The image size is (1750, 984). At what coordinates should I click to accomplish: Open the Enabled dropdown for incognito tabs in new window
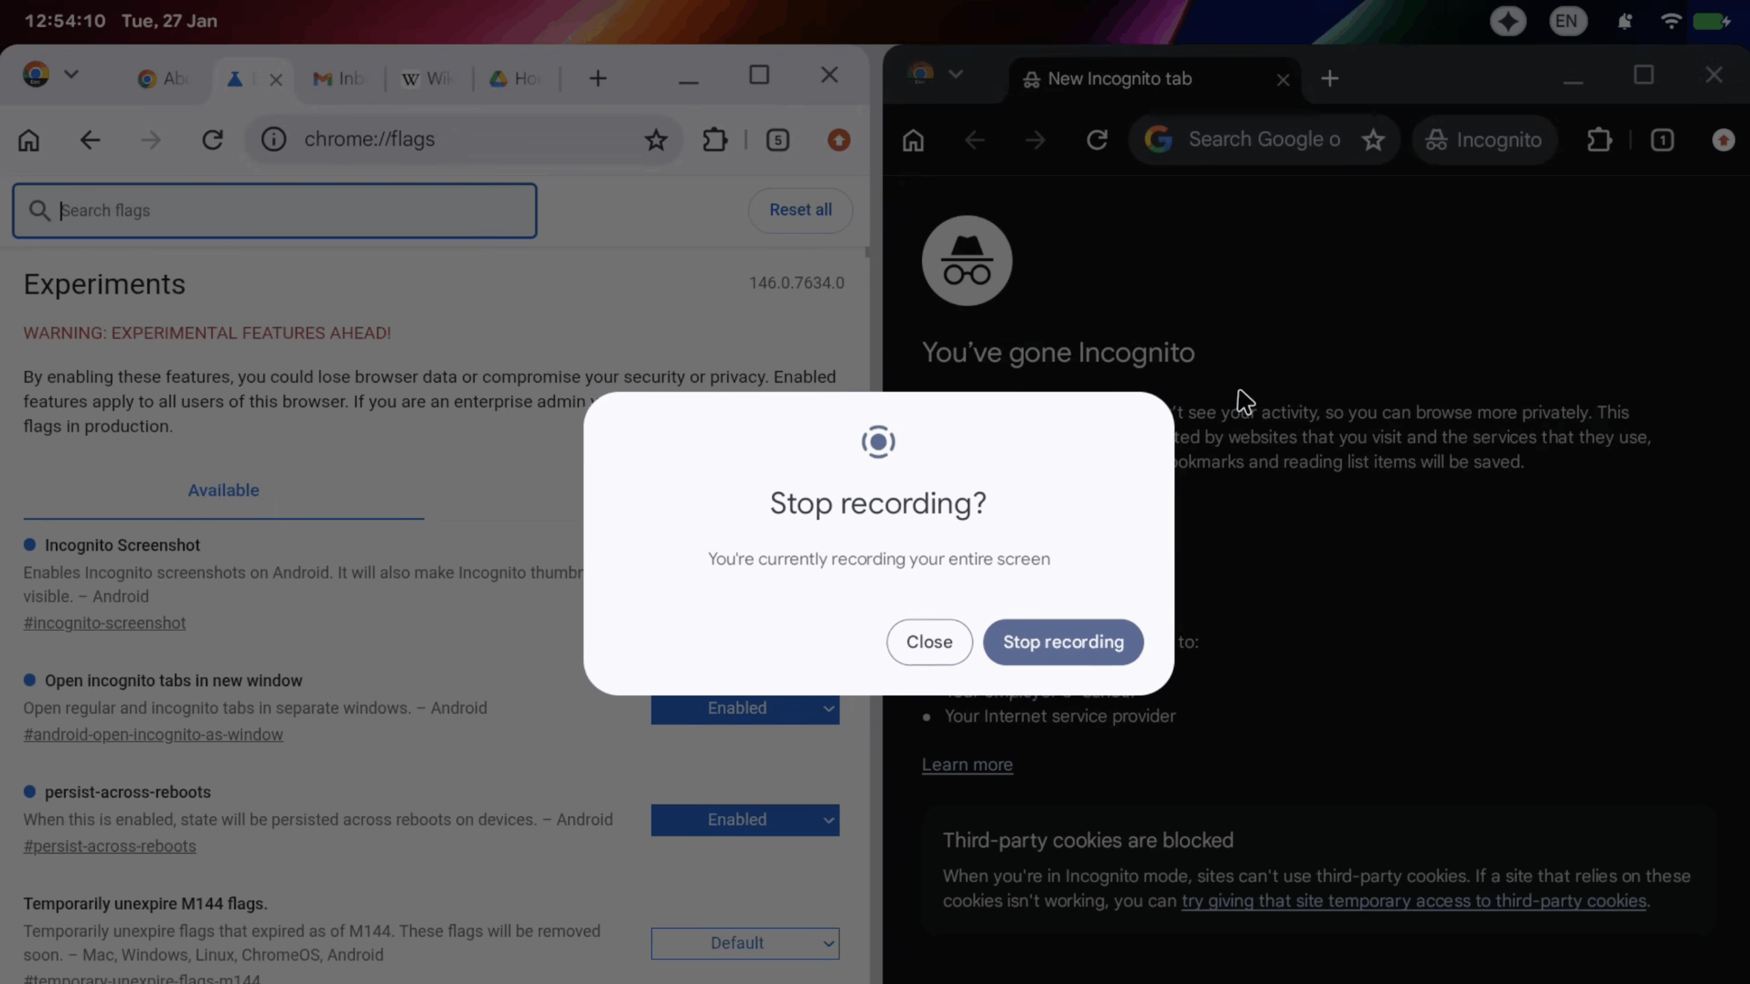click(x=744, y=708)
